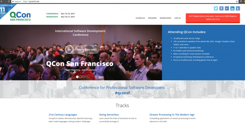245x130 pixels.
Task: Open the 21st Century Languages track
Action: [x=63, y=115]
